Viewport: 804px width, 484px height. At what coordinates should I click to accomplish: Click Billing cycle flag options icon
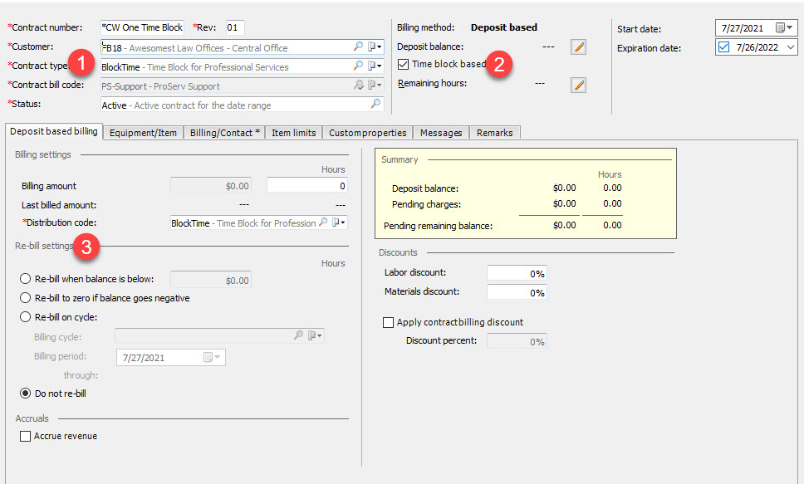(x=314, y=336)
